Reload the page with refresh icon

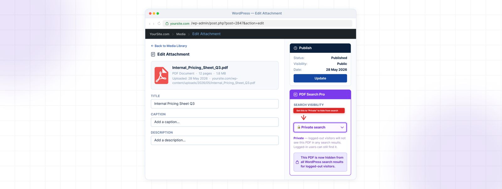[159, 23]
